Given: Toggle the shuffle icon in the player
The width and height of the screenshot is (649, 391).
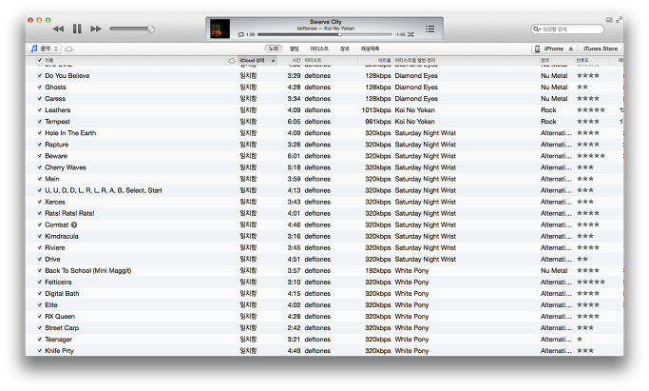Looking at the screenshot, I should (410, 35).
